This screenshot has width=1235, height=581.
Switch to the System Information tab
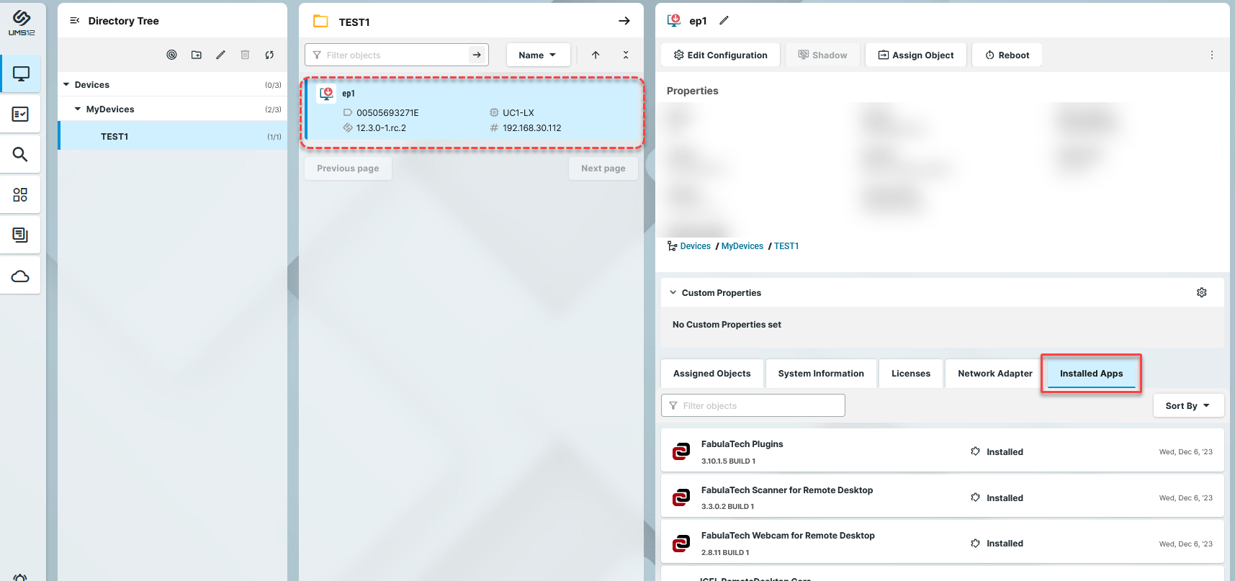821,374
